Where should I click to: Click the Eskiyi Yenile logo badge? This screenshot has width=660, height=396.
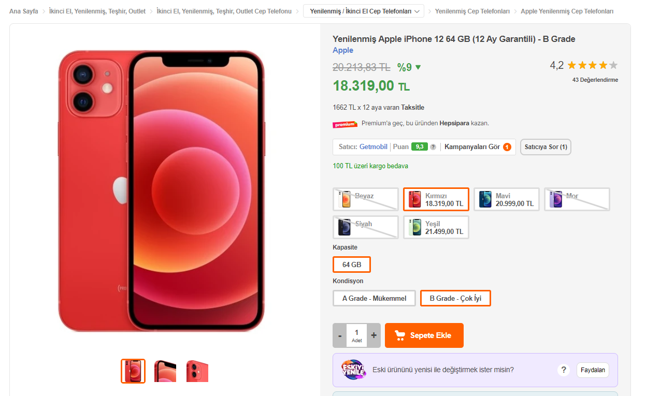353,370
